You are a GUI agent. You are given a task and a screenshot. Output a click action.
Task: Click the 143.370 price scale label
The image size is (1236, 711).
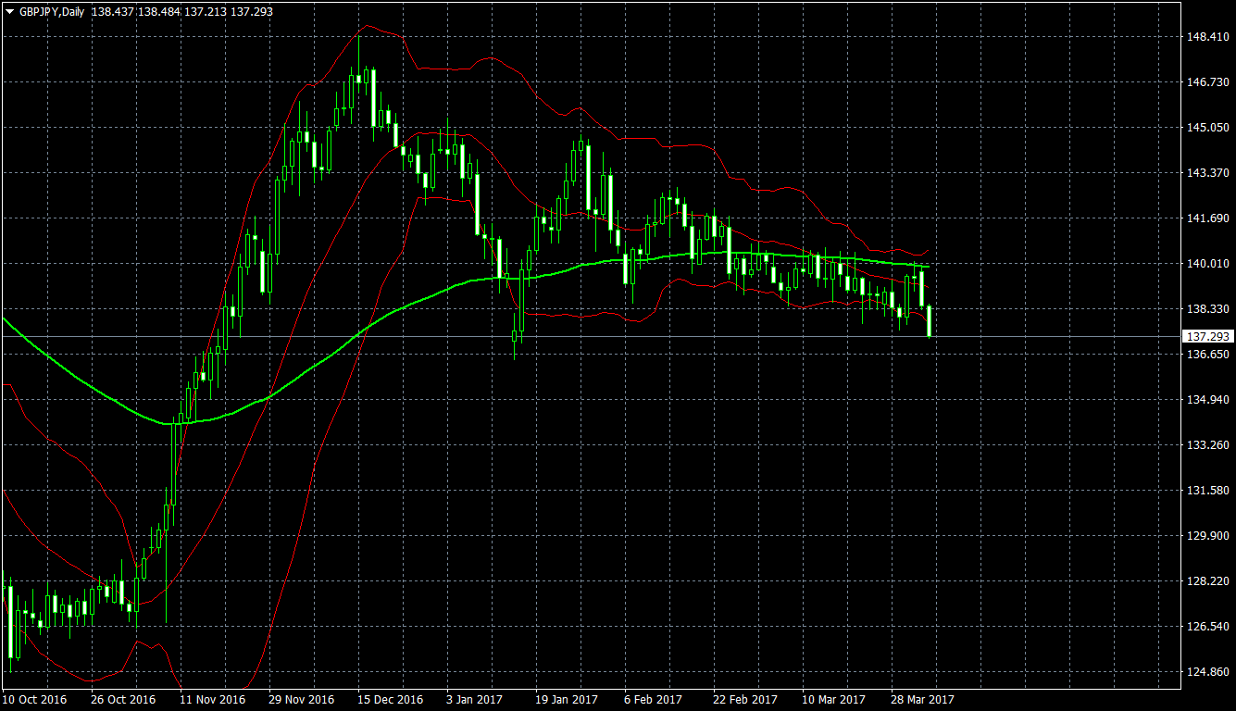[x=1207, y=173]
